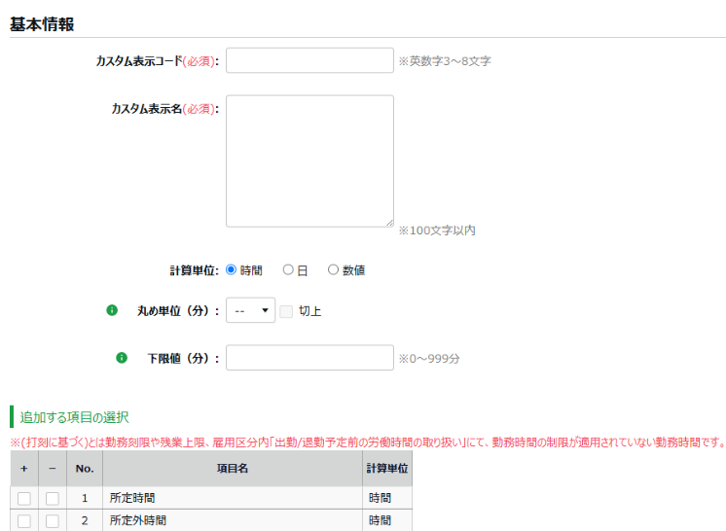Click the 項目名 column header

tap(233, 469)
